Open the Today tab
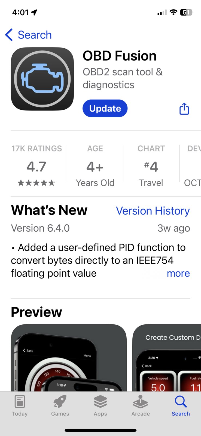 20,405
